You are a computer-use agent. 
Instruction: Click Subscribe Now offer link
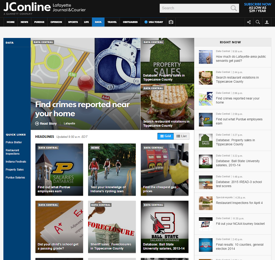tap(258, 4)
